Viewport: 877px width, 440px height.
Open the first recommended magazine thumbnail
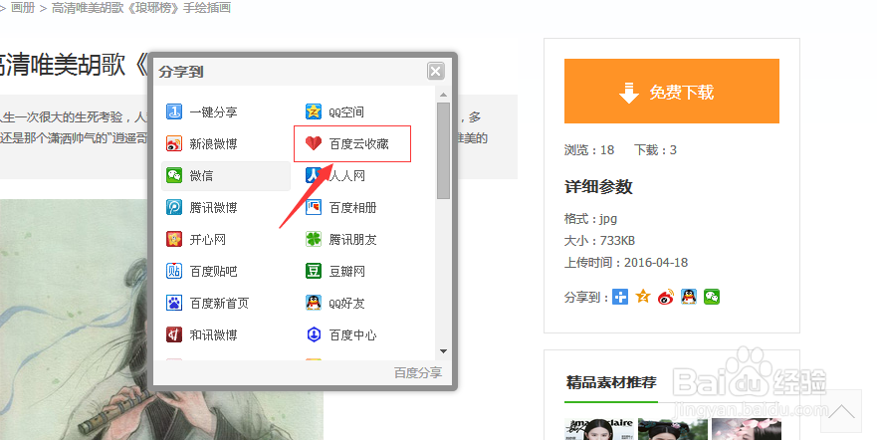[599, 429]
